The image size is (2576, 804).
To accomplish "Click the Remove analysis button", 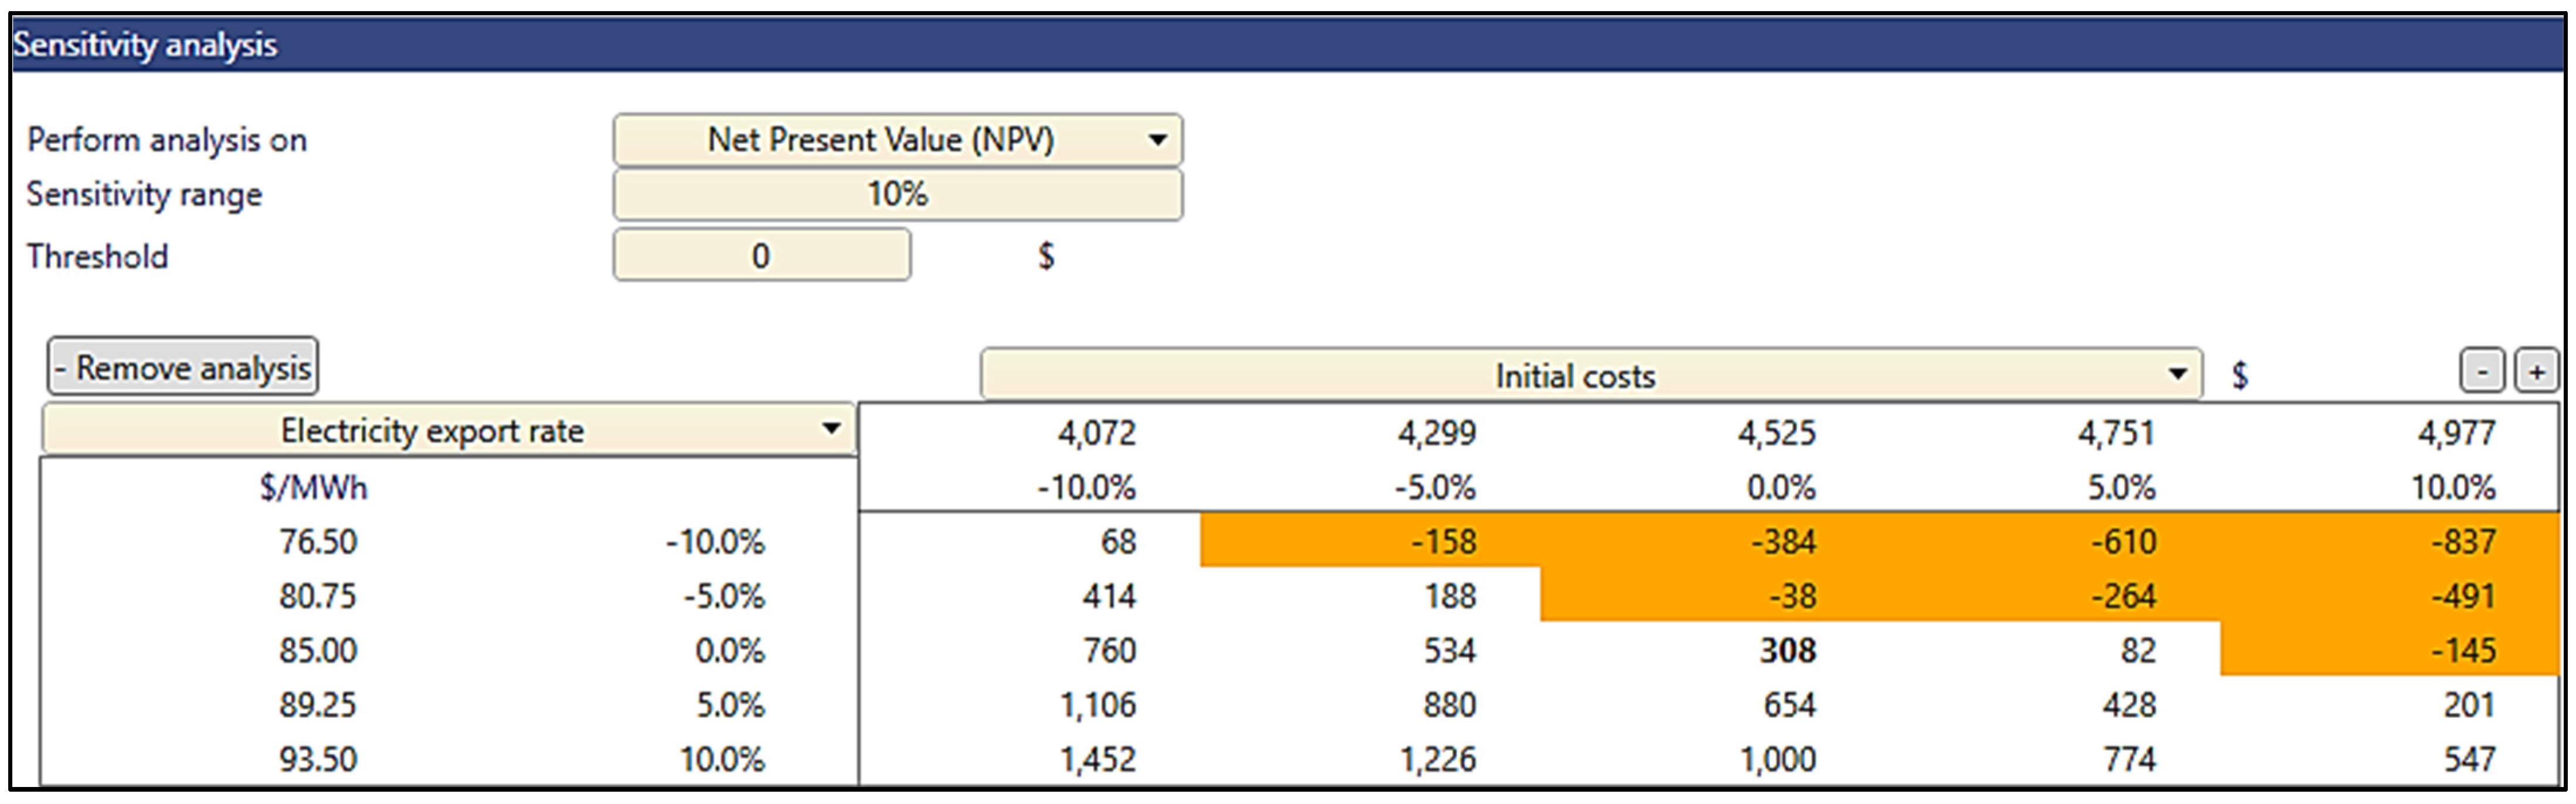I will click(183, 367).
